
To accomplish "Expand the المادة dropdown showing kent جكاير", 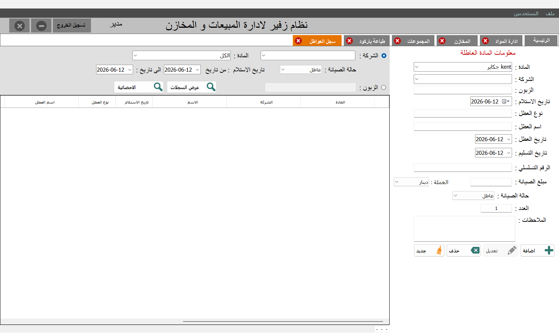I will click(x=417, y=67).
